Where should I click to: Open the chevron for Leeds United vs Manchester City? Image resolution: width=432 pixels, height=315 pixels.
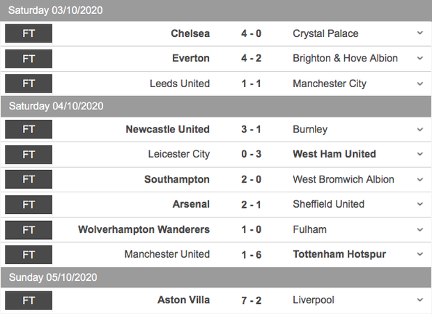coord(420,84)
